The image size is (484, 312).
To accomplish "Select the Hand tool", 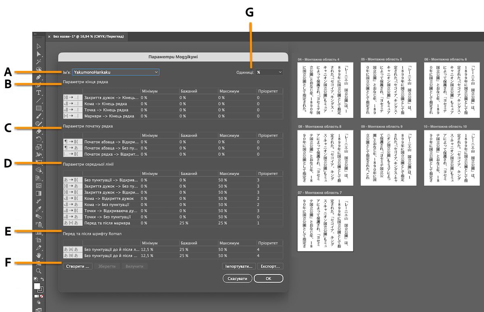I will 39,255.
